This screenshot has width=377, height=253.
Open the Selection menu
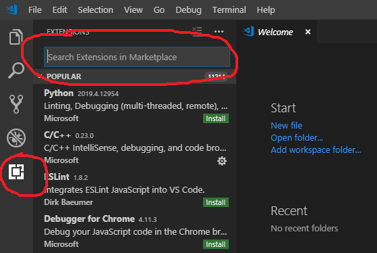pos(95,10)
